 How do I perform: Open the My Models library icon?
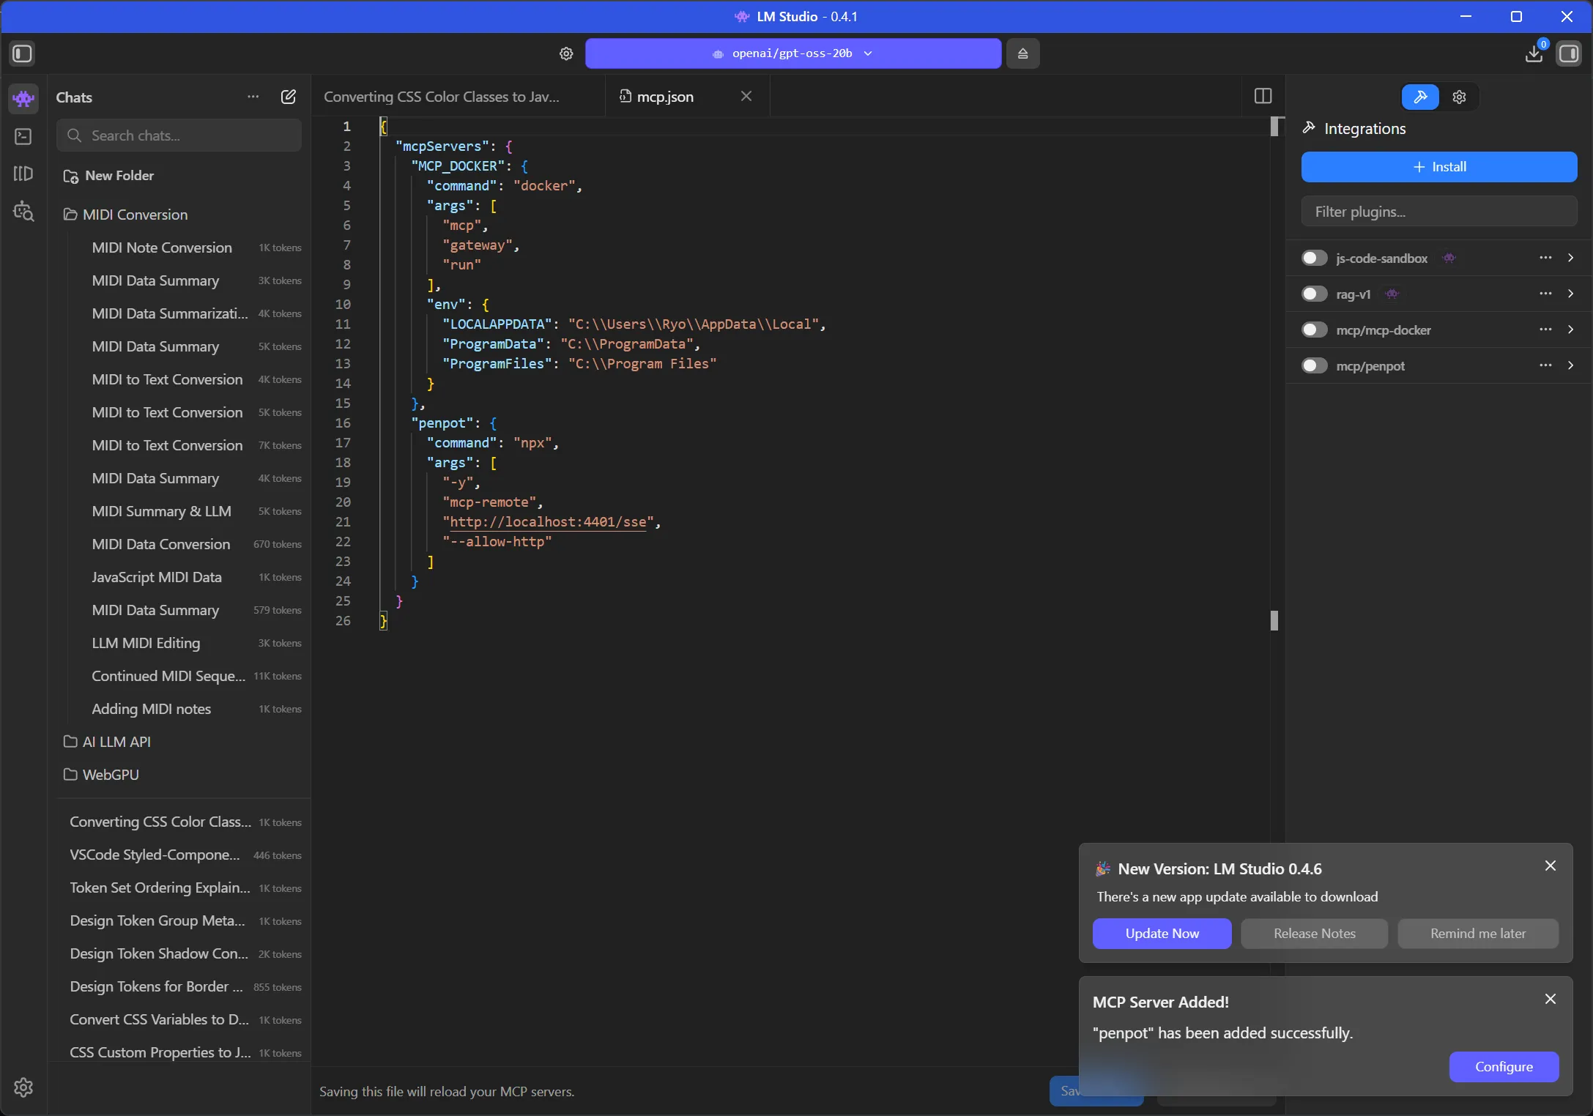23,174
